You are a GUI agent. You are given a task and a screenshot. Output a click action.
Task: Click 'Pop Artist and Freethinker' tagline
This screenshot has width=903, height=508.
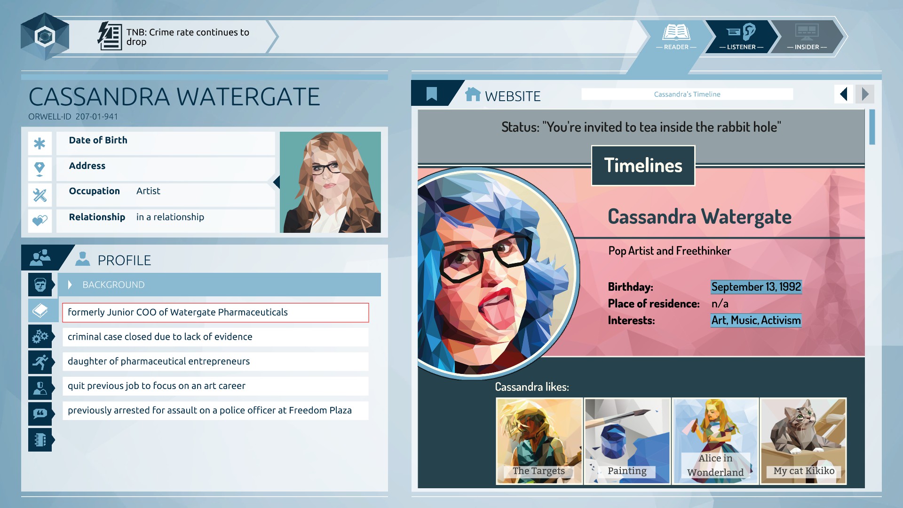pos(669,251)
